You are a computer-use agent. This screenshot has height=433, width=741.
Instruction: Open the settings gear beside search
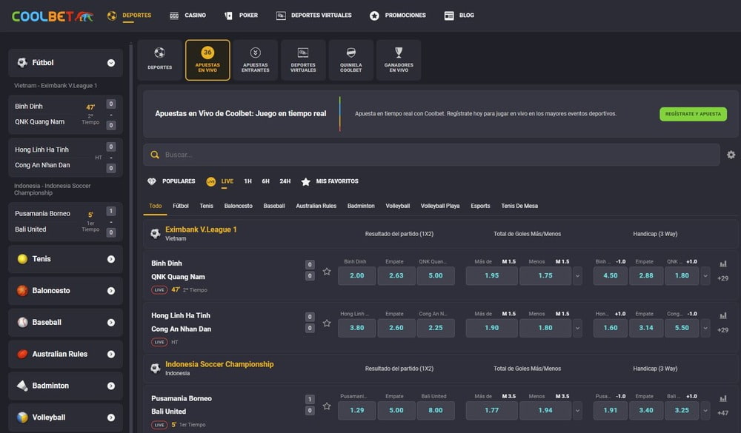point(731,155)
